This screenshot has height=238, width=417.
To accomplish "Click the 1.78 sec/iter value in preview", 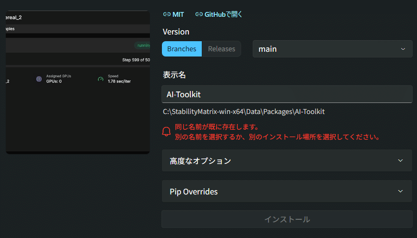I will click(x=119, y=81).
